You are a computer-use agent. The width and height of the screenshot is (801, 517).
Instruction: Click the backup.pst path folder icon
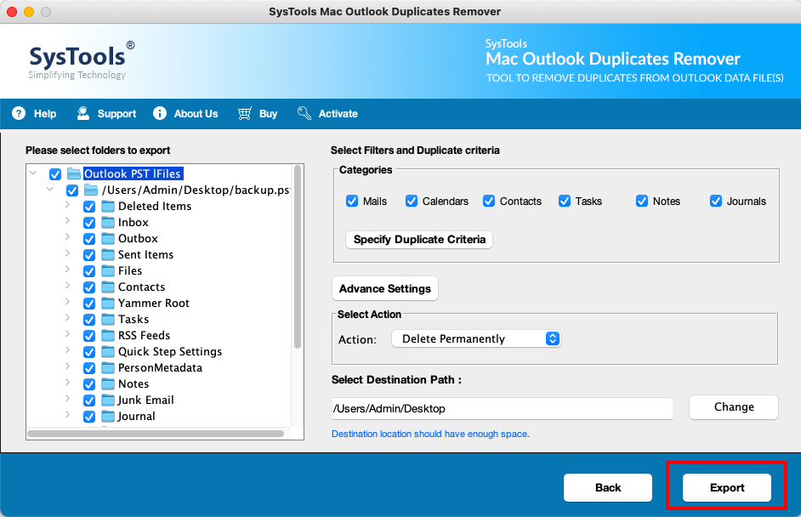point(91,190)
